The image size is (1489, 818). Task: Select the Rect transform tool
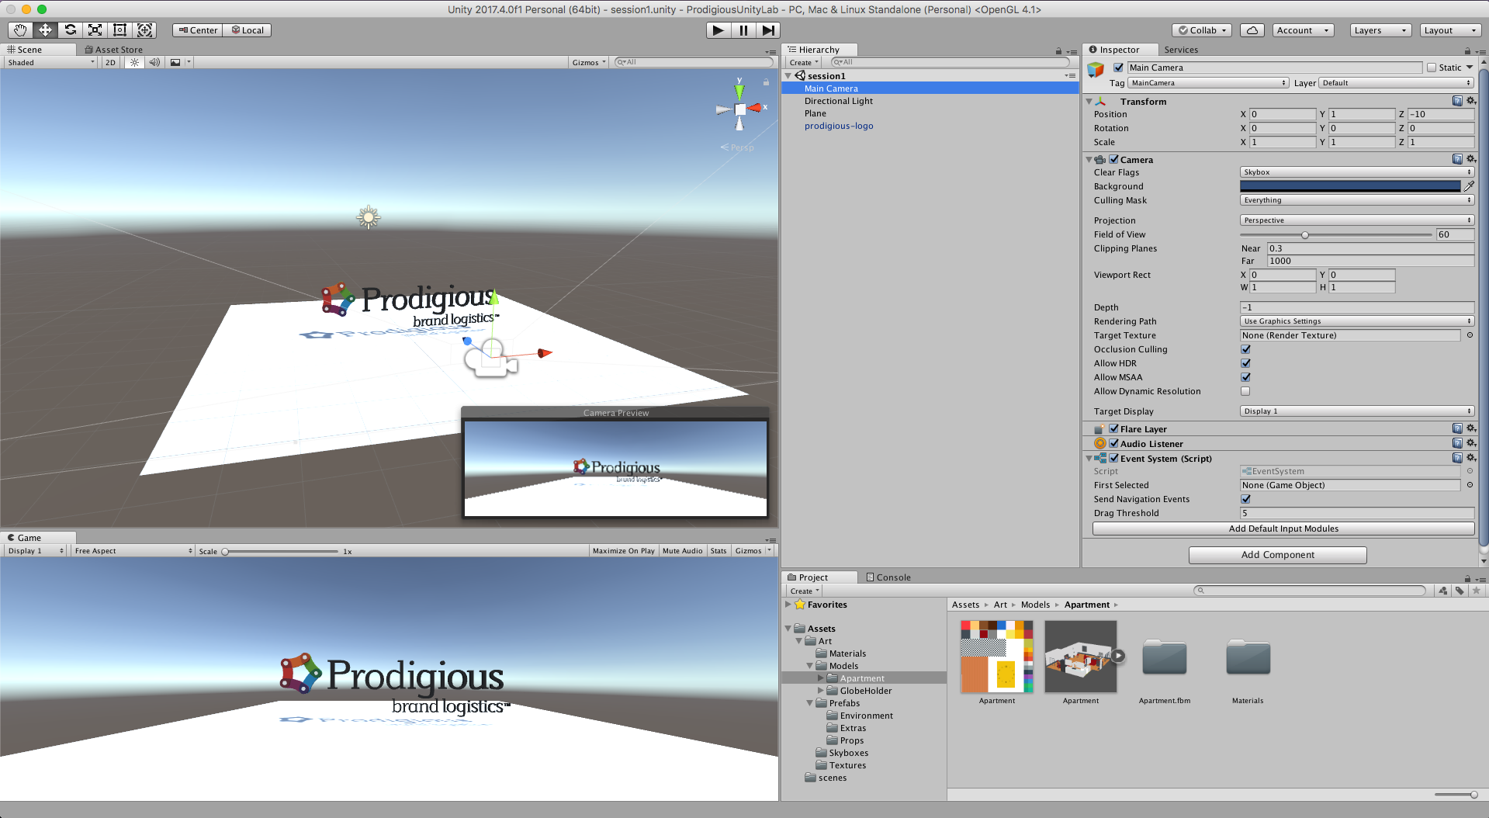(x=119, y=30)
